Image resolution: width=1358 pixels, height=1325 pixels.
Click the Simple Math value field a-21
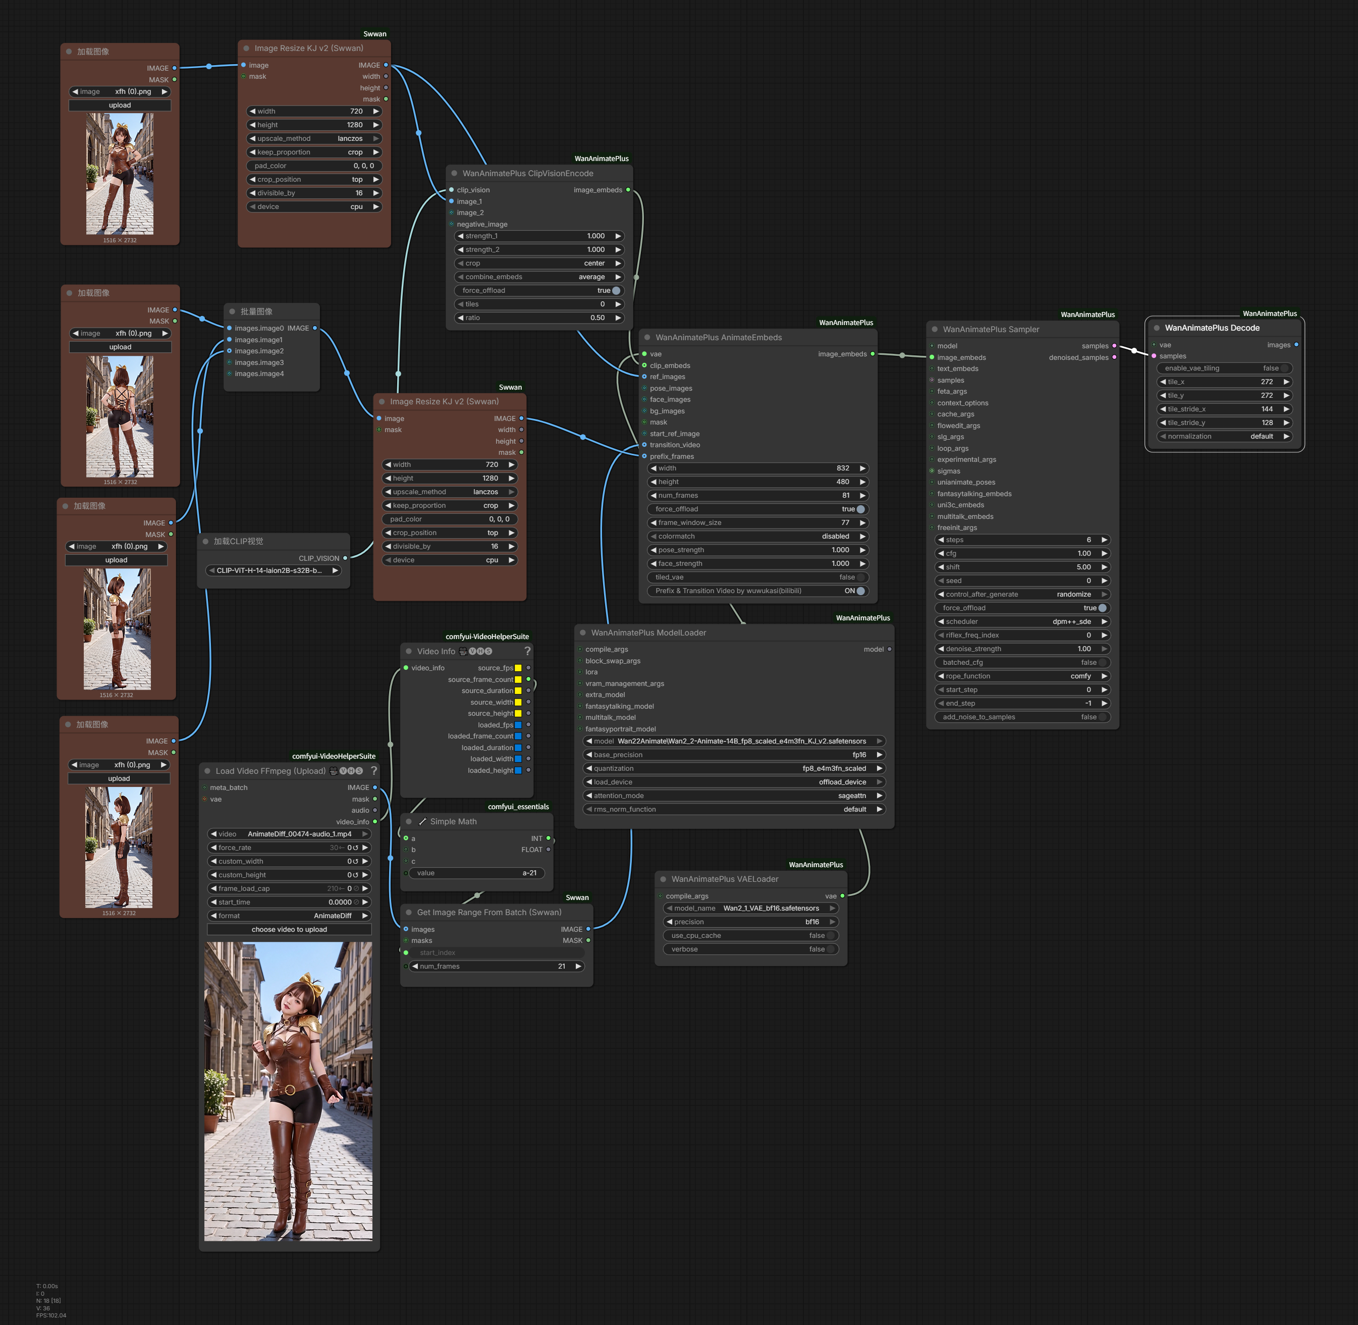coord(476,873)
